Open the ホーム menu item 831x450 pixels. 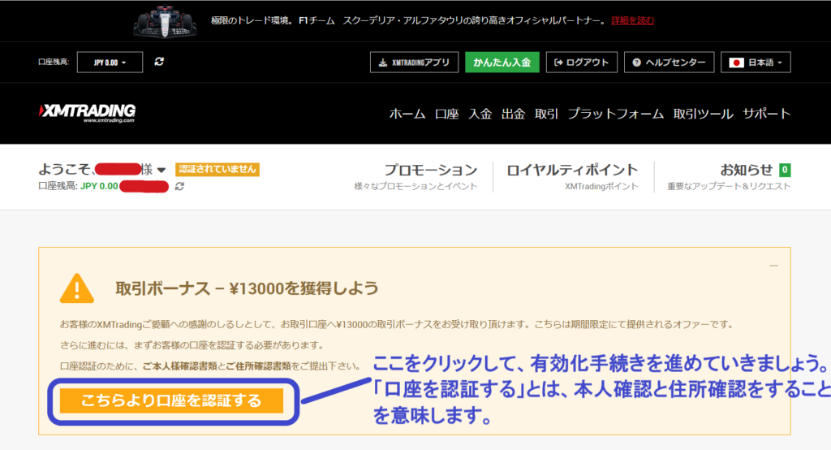[407, 114]
